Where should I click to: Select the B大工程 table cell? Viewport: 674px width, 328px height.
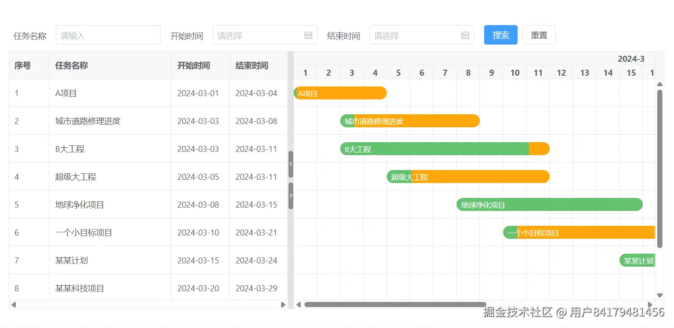click(110, 149)
